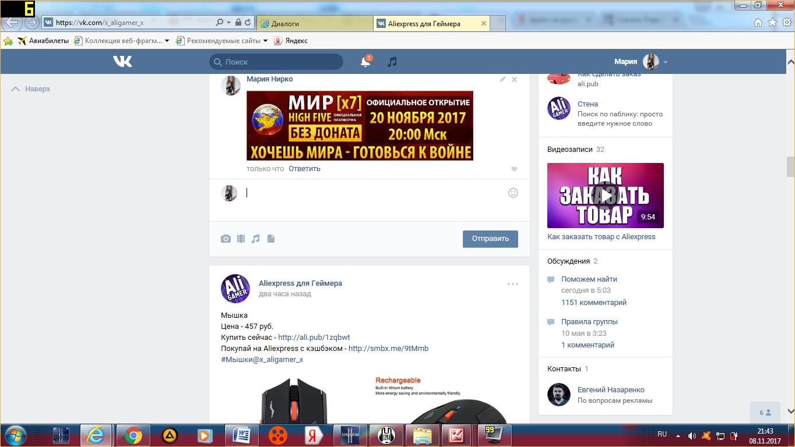Click Ответить under the comment
795x447 pixels.
tap(304, 169)
